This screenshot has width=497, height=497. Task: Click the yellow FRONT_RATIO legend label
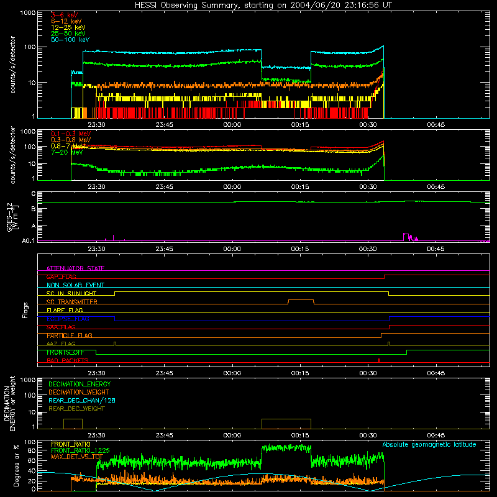coord(71,444)
